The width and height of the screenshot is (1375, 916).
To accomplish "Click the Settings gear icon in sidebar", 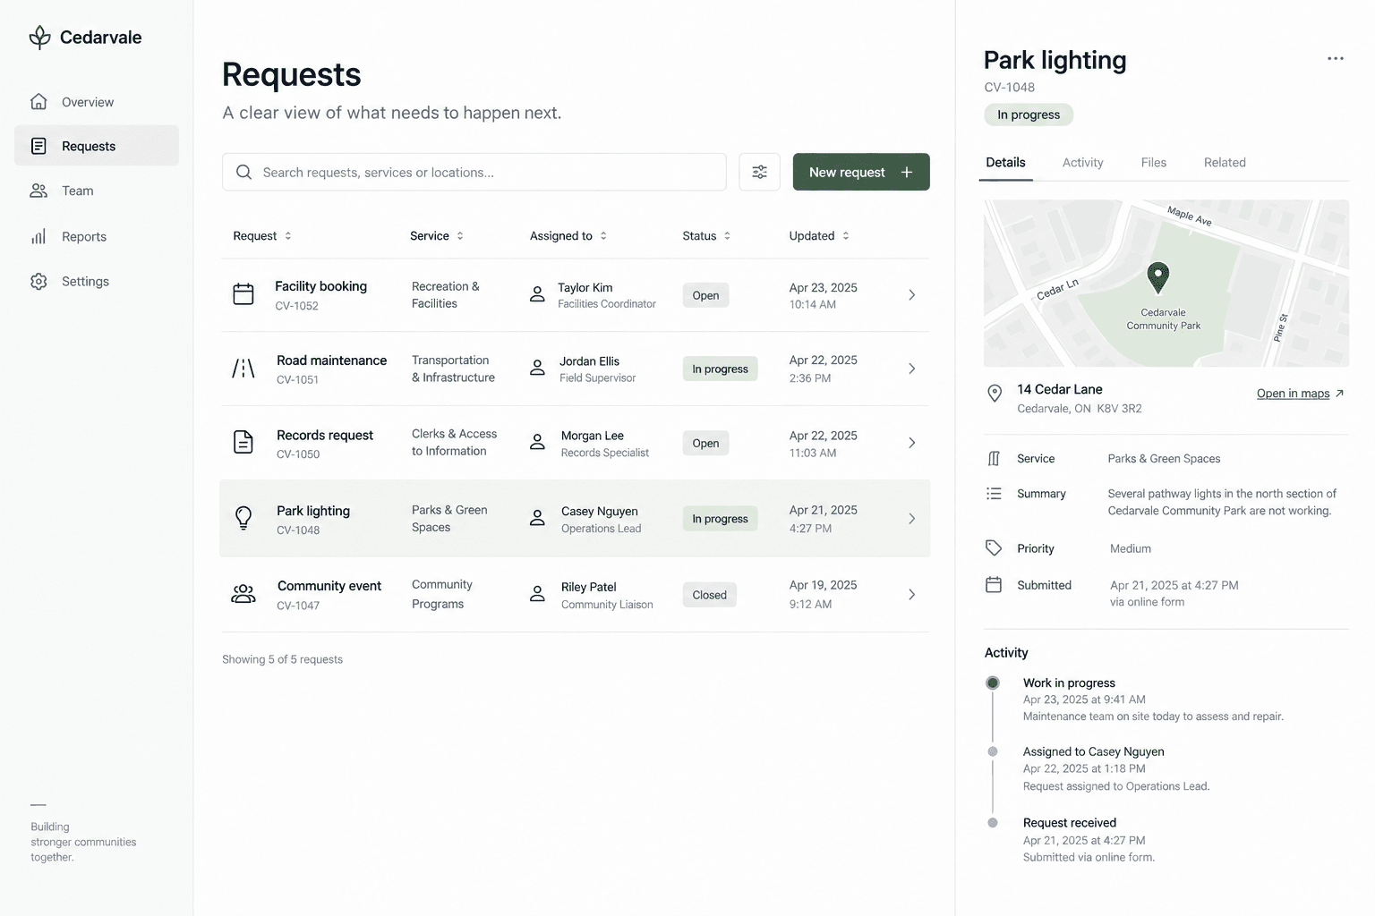I will 38,281.
